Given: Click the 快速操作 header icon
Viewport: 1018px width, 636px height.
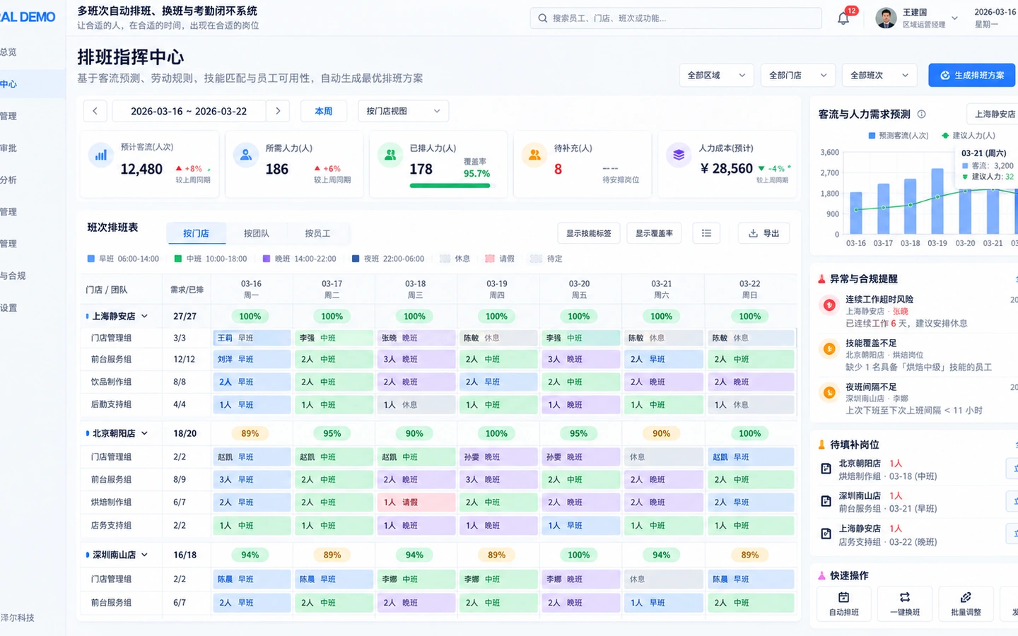Looking at the screenshot, I should pos(821,575).
